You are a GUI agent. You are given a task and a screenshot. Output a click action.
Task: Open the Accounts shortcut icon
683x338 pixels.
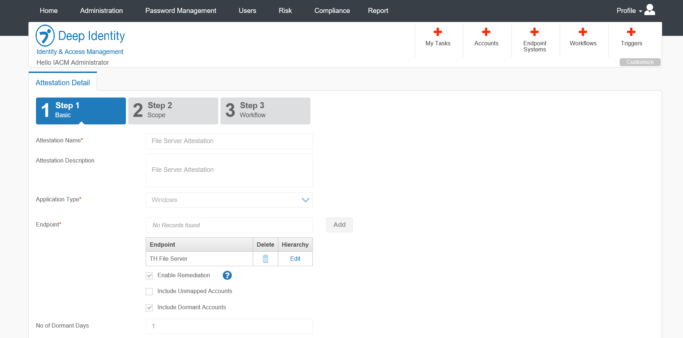click(486, 32)
